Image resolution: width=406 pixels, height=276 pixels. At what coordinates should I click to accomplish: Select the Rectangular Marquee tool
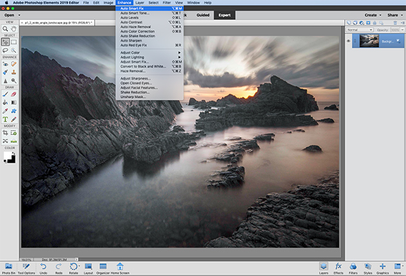point(14,42)
